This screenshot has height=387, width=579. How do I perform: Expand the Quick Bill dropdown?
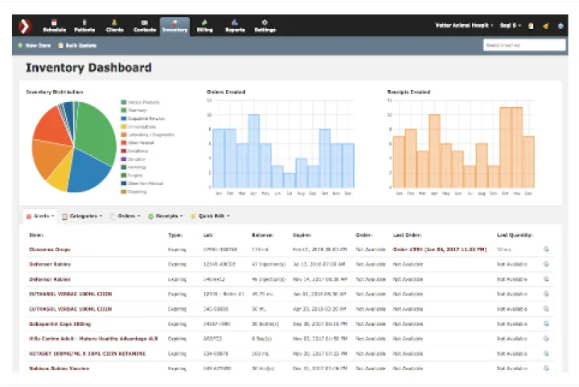pos(212,216)
